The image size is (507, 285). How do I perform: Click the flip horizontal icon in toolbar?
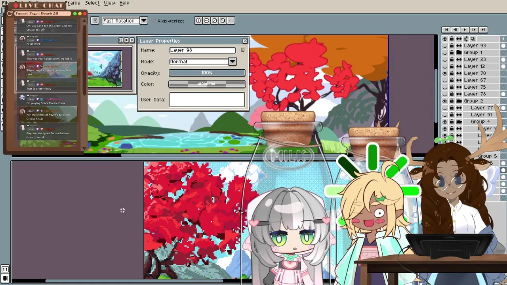tap(198, 21)
